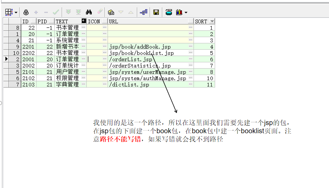Click the SORT cell with value 10
The width and height of the screenshot is (329, 188).
(204, 78)
